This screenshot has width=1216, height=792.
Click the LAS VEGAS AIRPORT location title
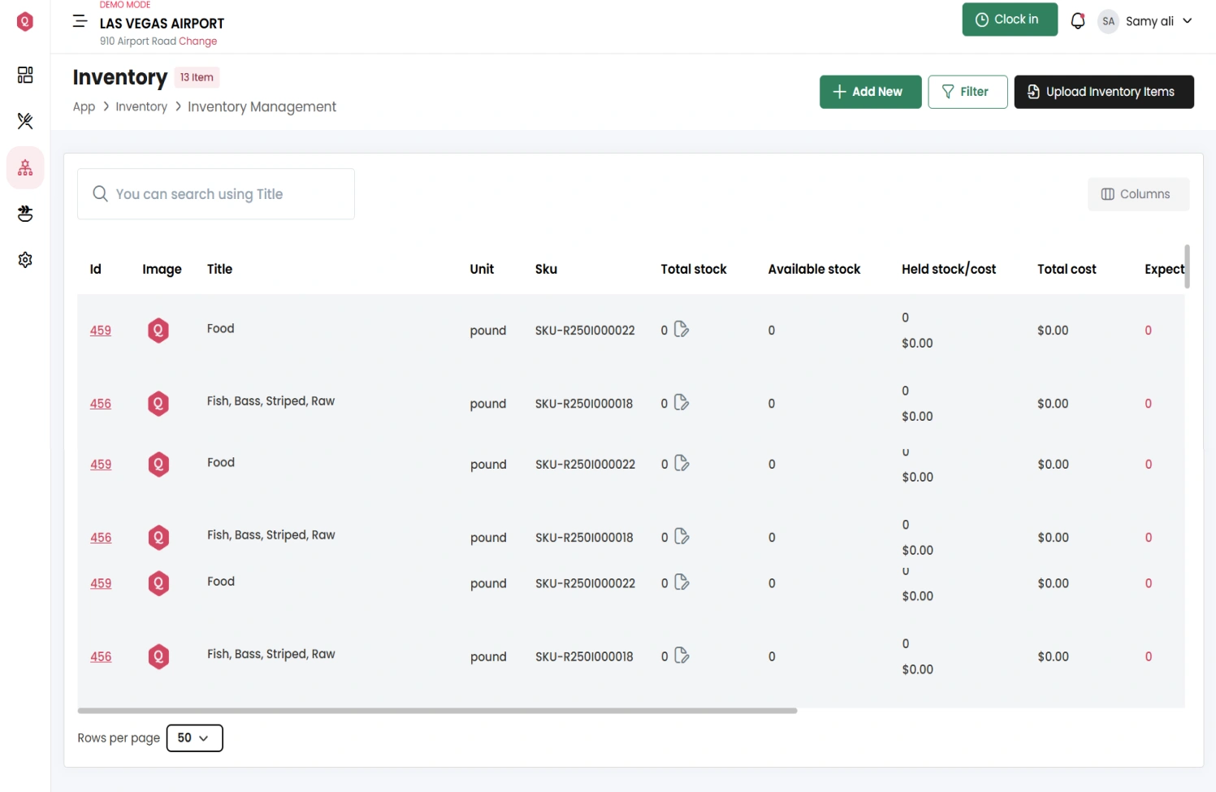(x=162, y=24)
